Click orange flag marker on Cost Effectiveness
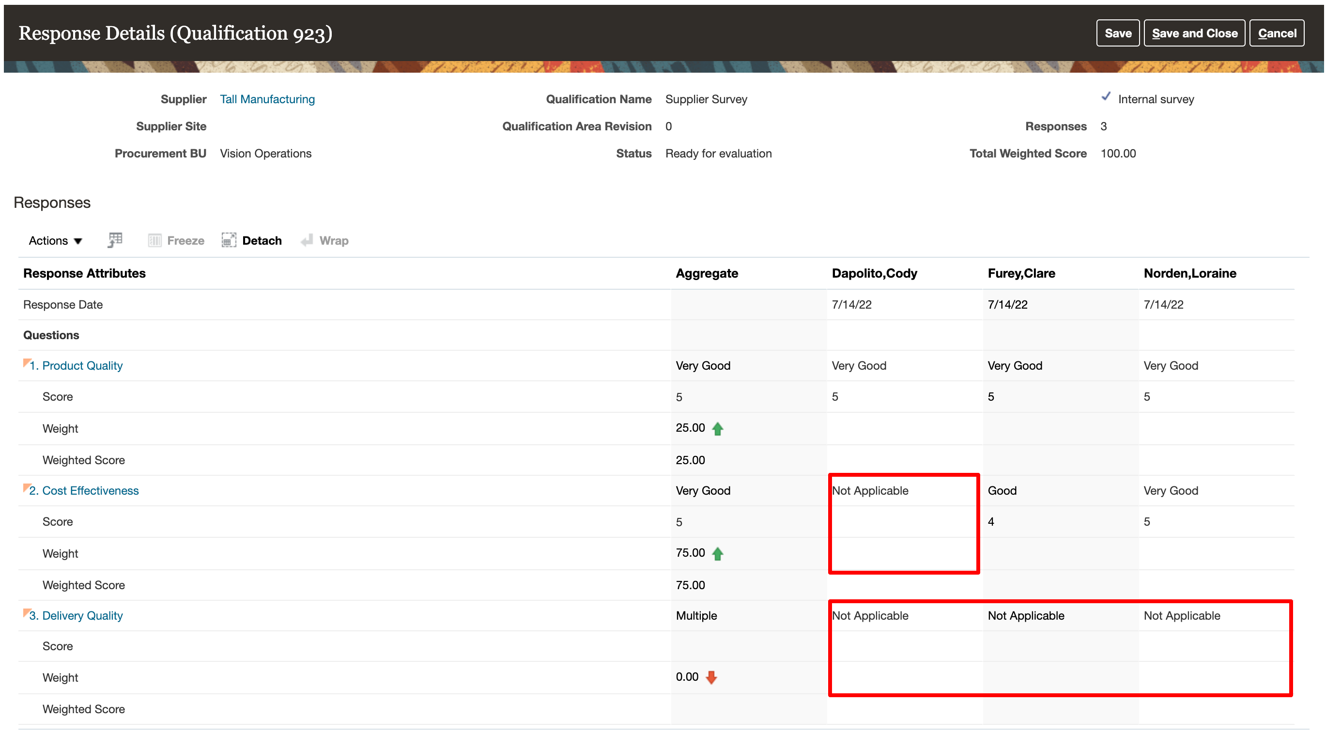 [27, 488]
